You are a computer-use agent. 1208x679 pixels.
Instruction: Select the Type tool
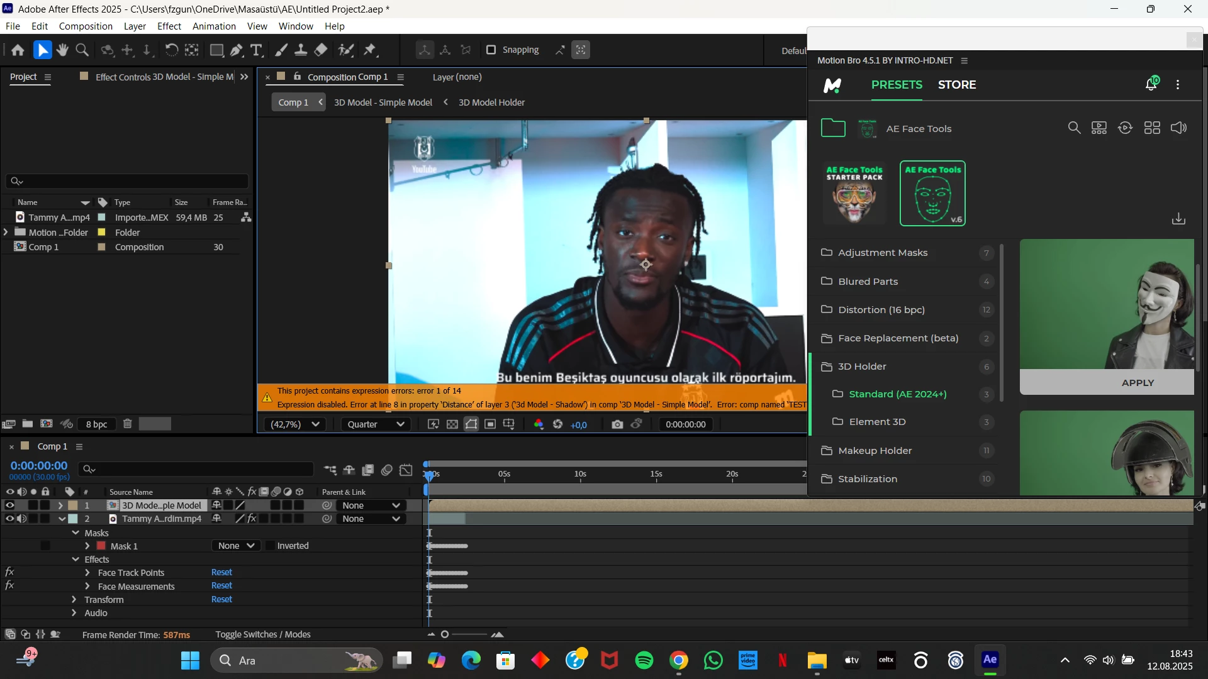click(256, 50)
